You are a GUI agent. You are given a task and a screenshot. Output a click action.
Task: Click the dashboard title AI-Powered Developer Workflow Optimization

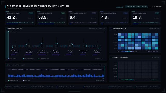(38, 6)
